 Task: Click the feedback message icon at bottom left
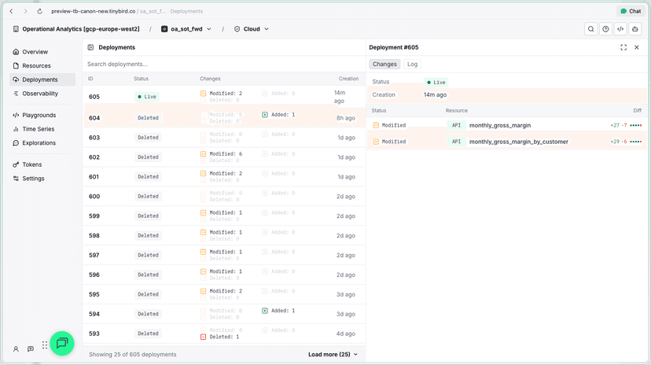[x=31, y=349]
